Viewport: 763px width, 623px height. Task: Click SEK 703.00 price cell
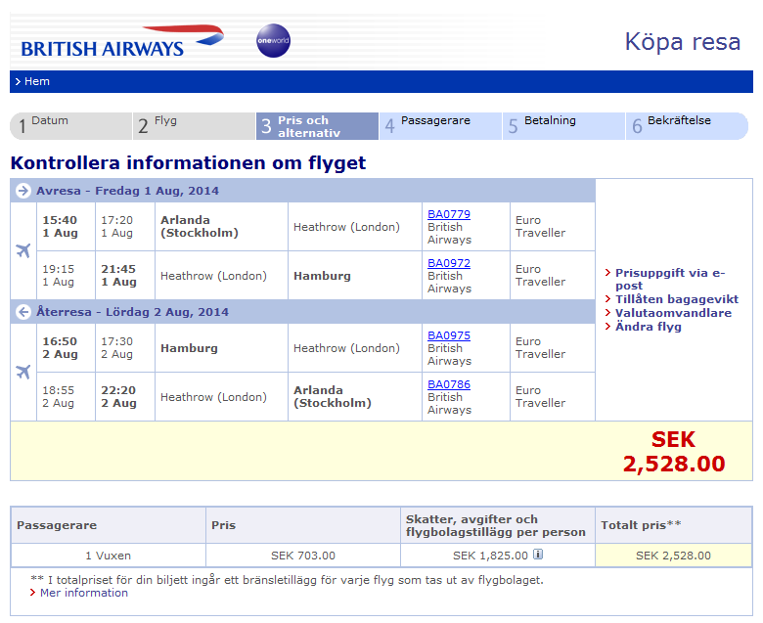(303, 556)
